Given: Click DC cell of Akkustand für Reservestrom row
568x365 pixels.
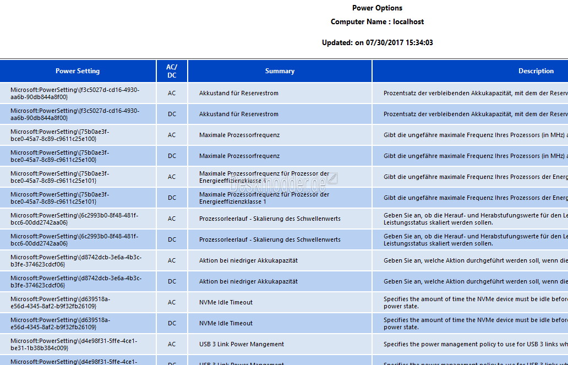Looking at the screenshot, I should tap(172, 114).
